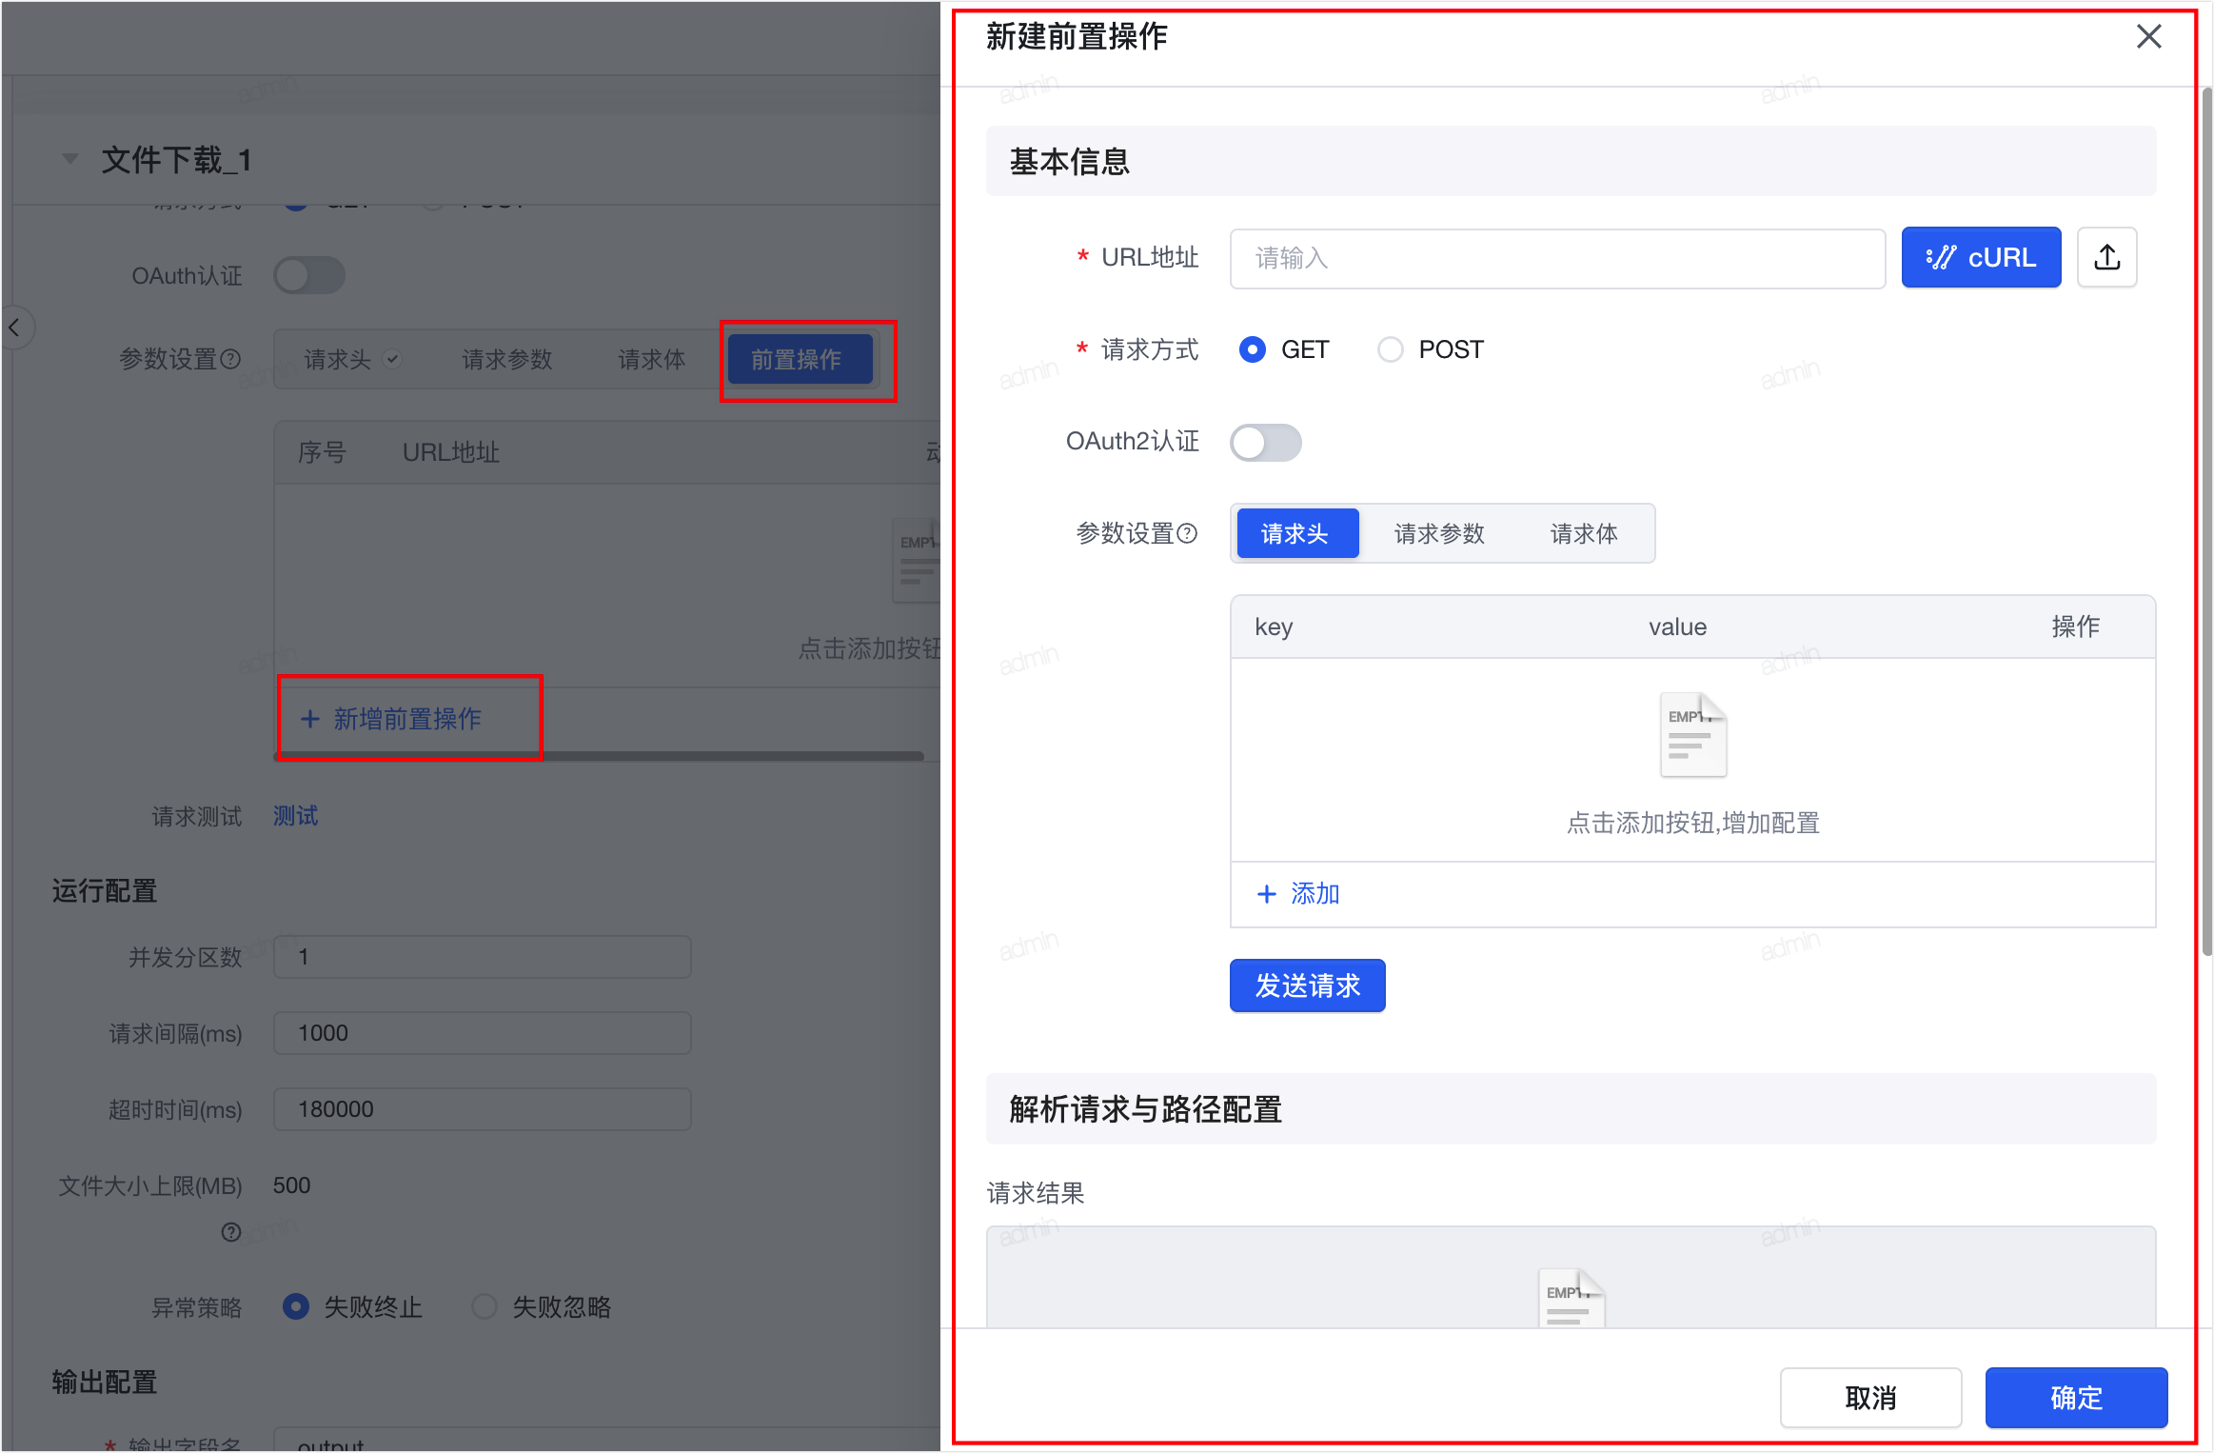Select the GET radio in drawer
Screen dimensions: 2214x1453
[1253, 349]
